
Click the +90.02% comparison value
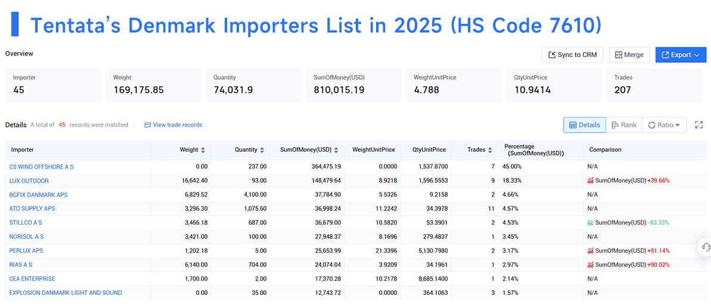[x=659, y=265]
